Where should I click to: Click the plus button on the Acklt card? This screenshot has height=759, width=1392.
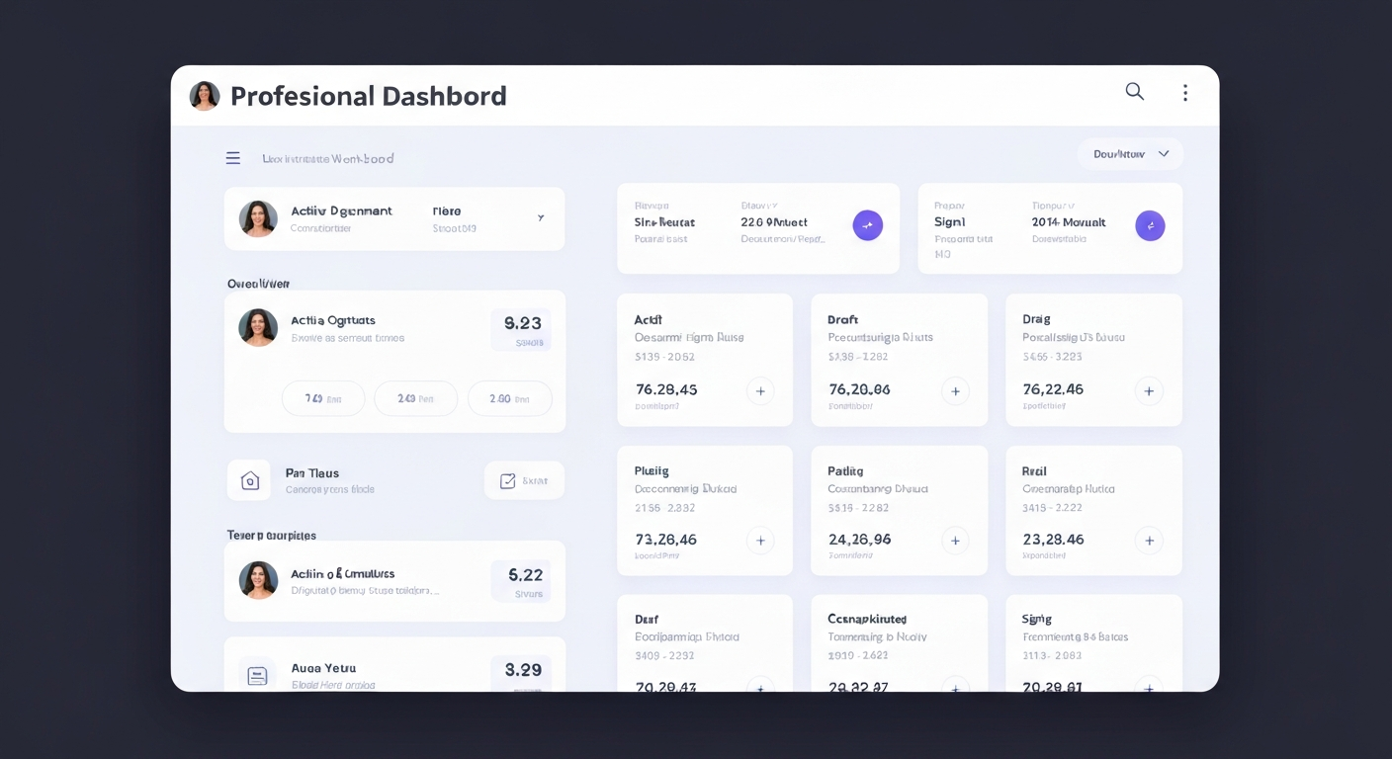(760, 391)
